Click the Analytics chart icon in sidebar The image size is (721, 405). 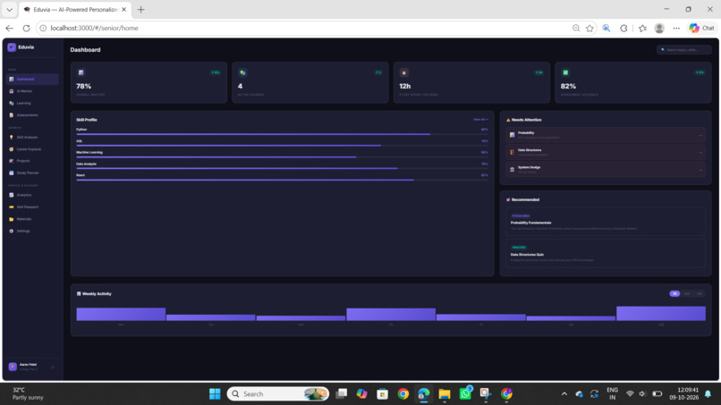12,195
